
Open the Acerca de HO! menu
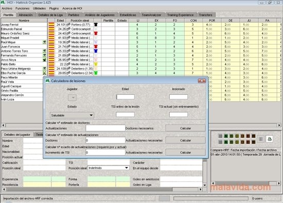tap(72, 8)
